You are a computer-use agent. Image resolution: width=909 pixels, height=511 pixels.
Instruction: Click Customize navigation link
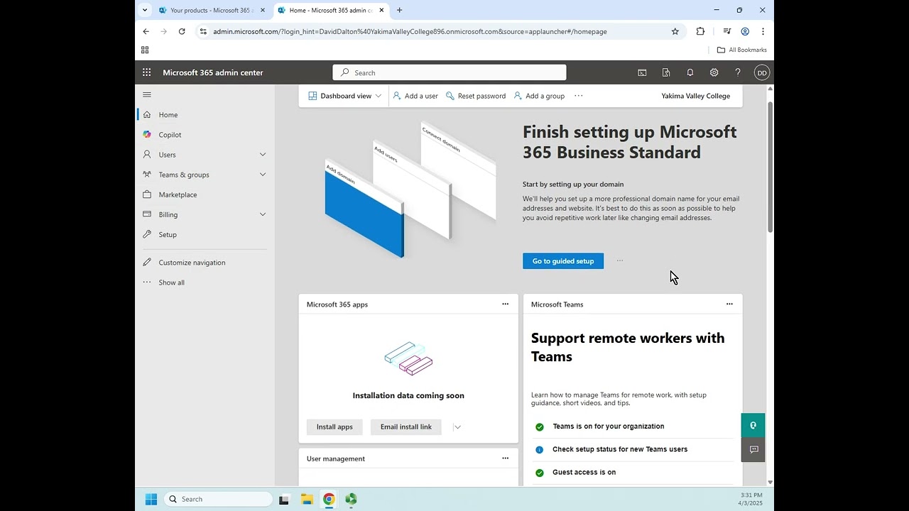[x=192, y=263]
